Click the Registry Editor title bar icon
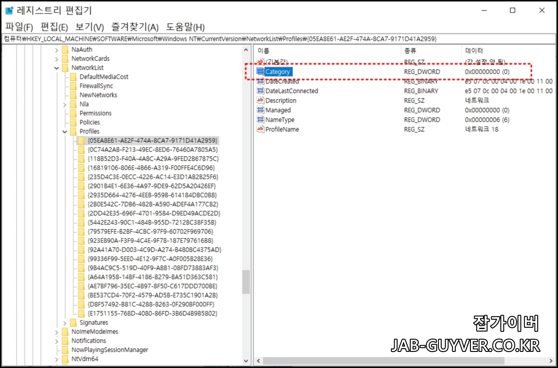This screenshot has width=558, height=368. [10, 11]
